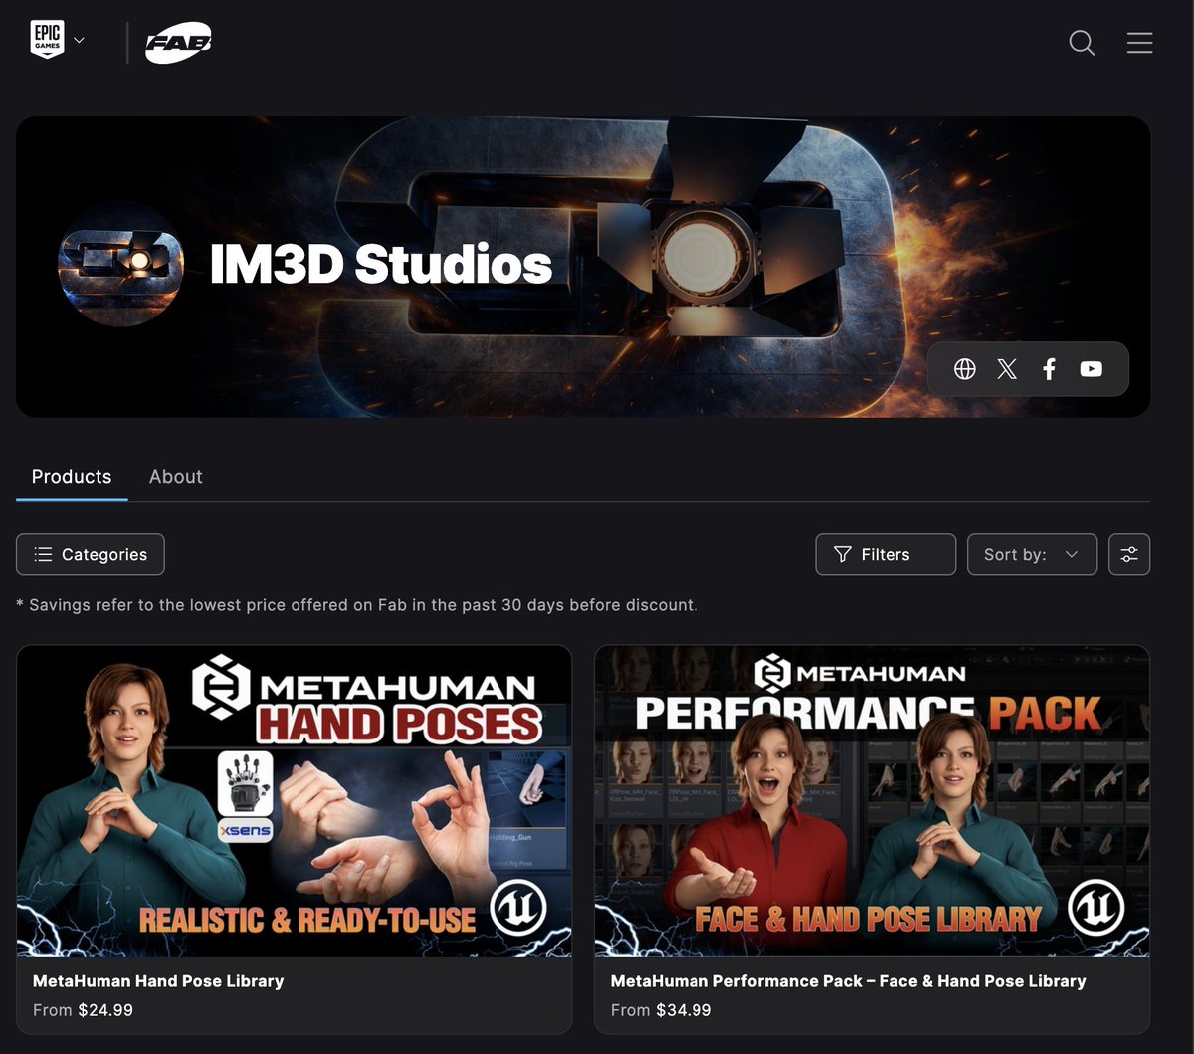Open the display settings sliders icon
1194x1054 pixels.
1129,555
